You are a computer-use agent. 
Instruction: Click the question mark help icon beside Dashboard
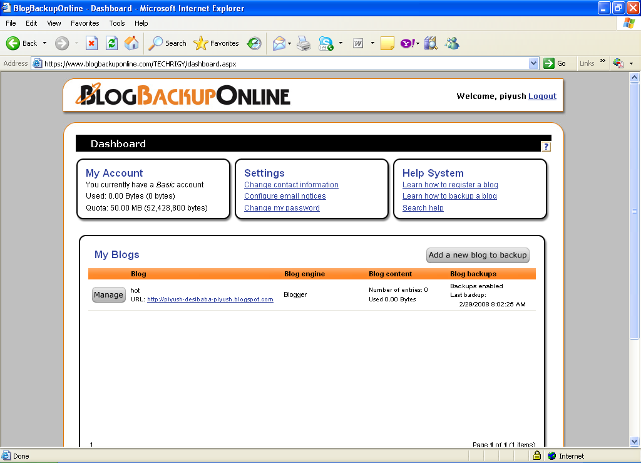(546, 147)
